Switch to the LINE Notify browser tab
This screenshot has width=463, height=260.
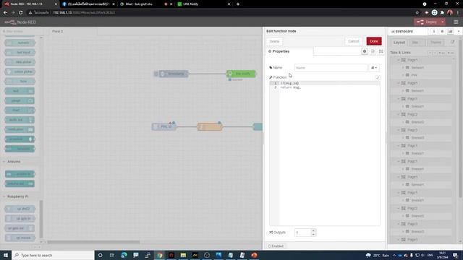click(x=204, y=4)
